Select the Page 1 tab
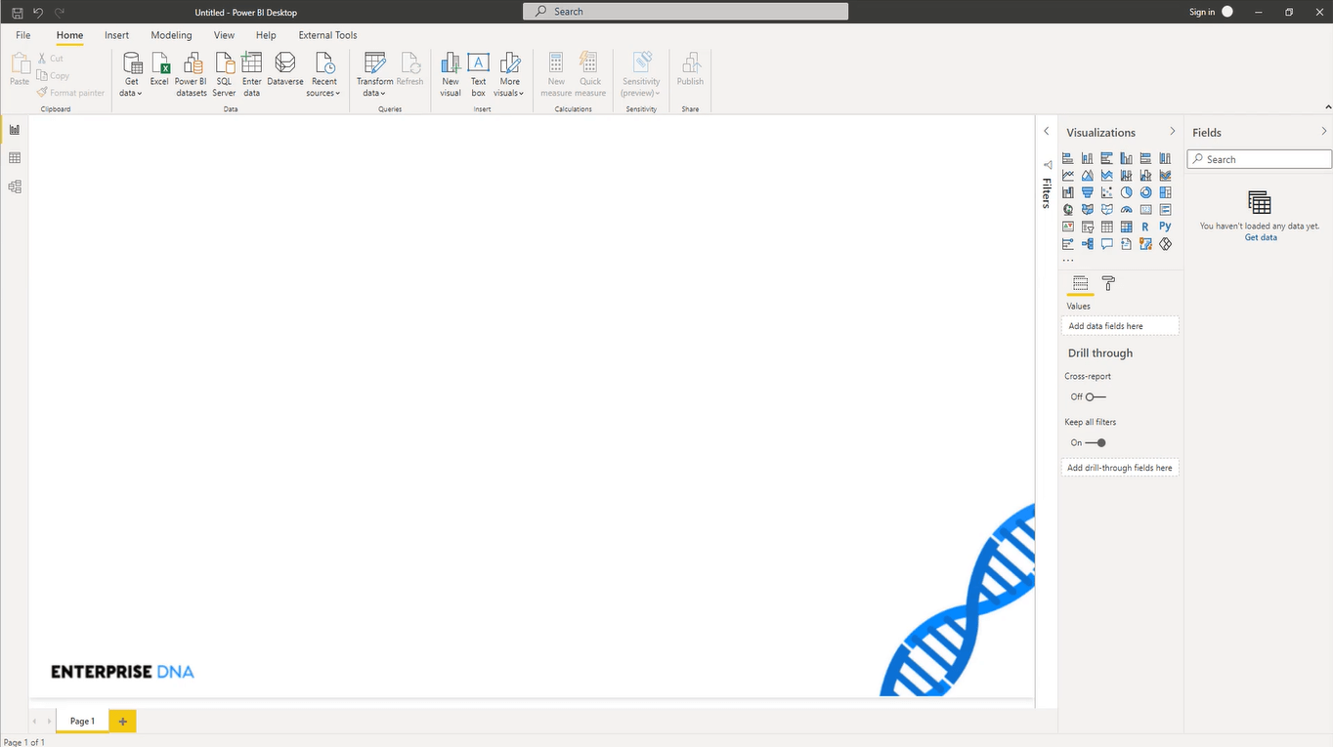Viewport: 1333px width, 747px height. [x=82, y=721]
